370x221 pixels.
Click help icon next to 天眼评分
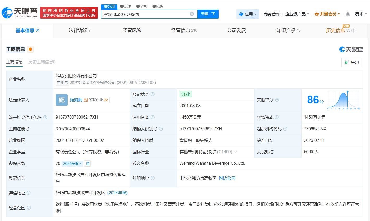click(x=277, y=100)
